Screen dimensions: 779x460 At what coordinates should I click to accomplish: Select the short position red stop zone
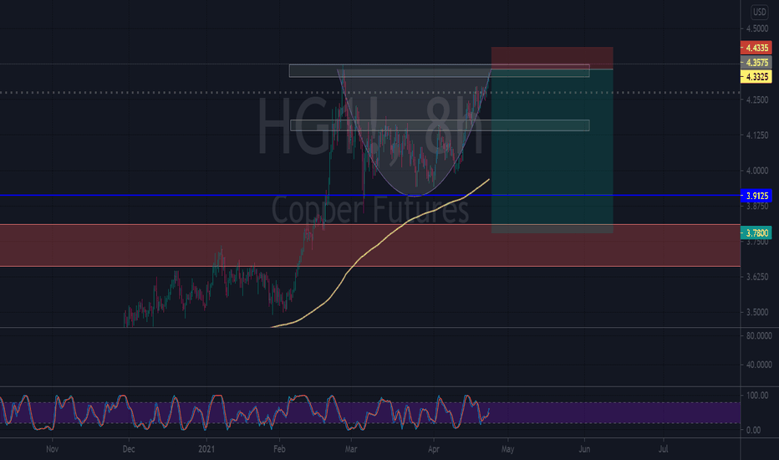552,58
